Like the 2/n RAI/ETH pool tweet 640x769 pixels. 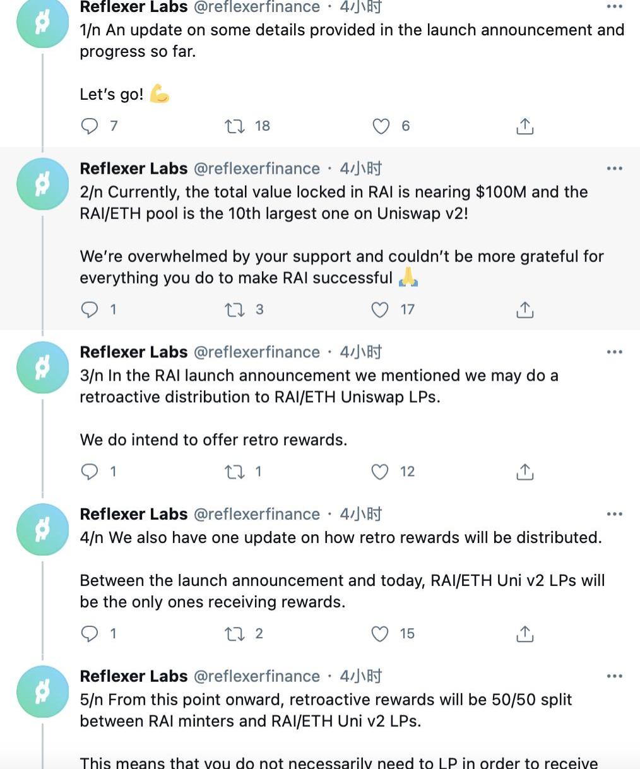coord(380,309)
